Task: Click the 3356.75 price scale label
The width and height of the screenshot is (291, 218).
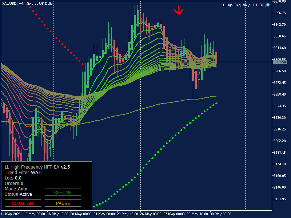Action: (x=280, y=13)
